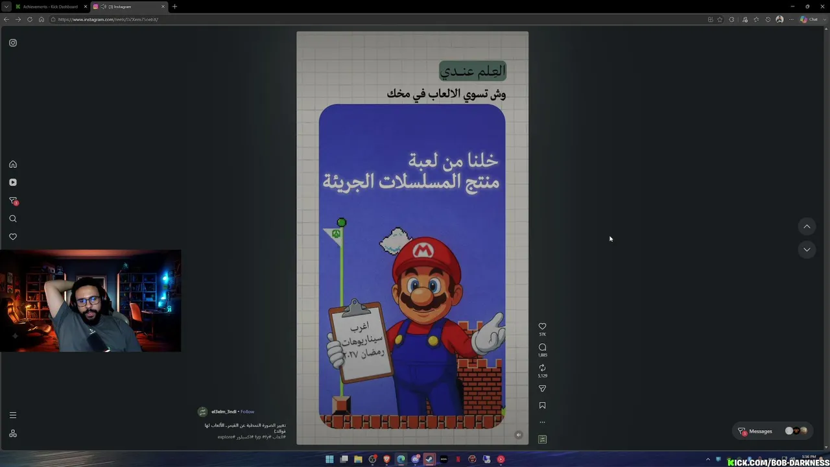Open the hamburger More menu in sidebar
The height and width of the screenshot is (467, 830).
coord(13,415)
